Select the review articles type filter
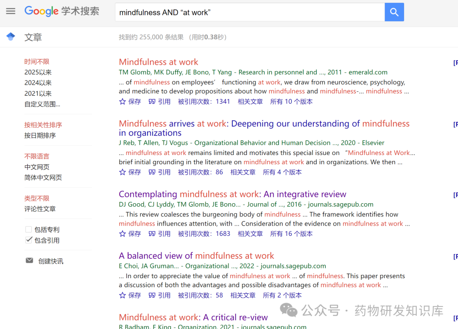Image resolution: width=458 pixels, height=329 pixels. 40,209
